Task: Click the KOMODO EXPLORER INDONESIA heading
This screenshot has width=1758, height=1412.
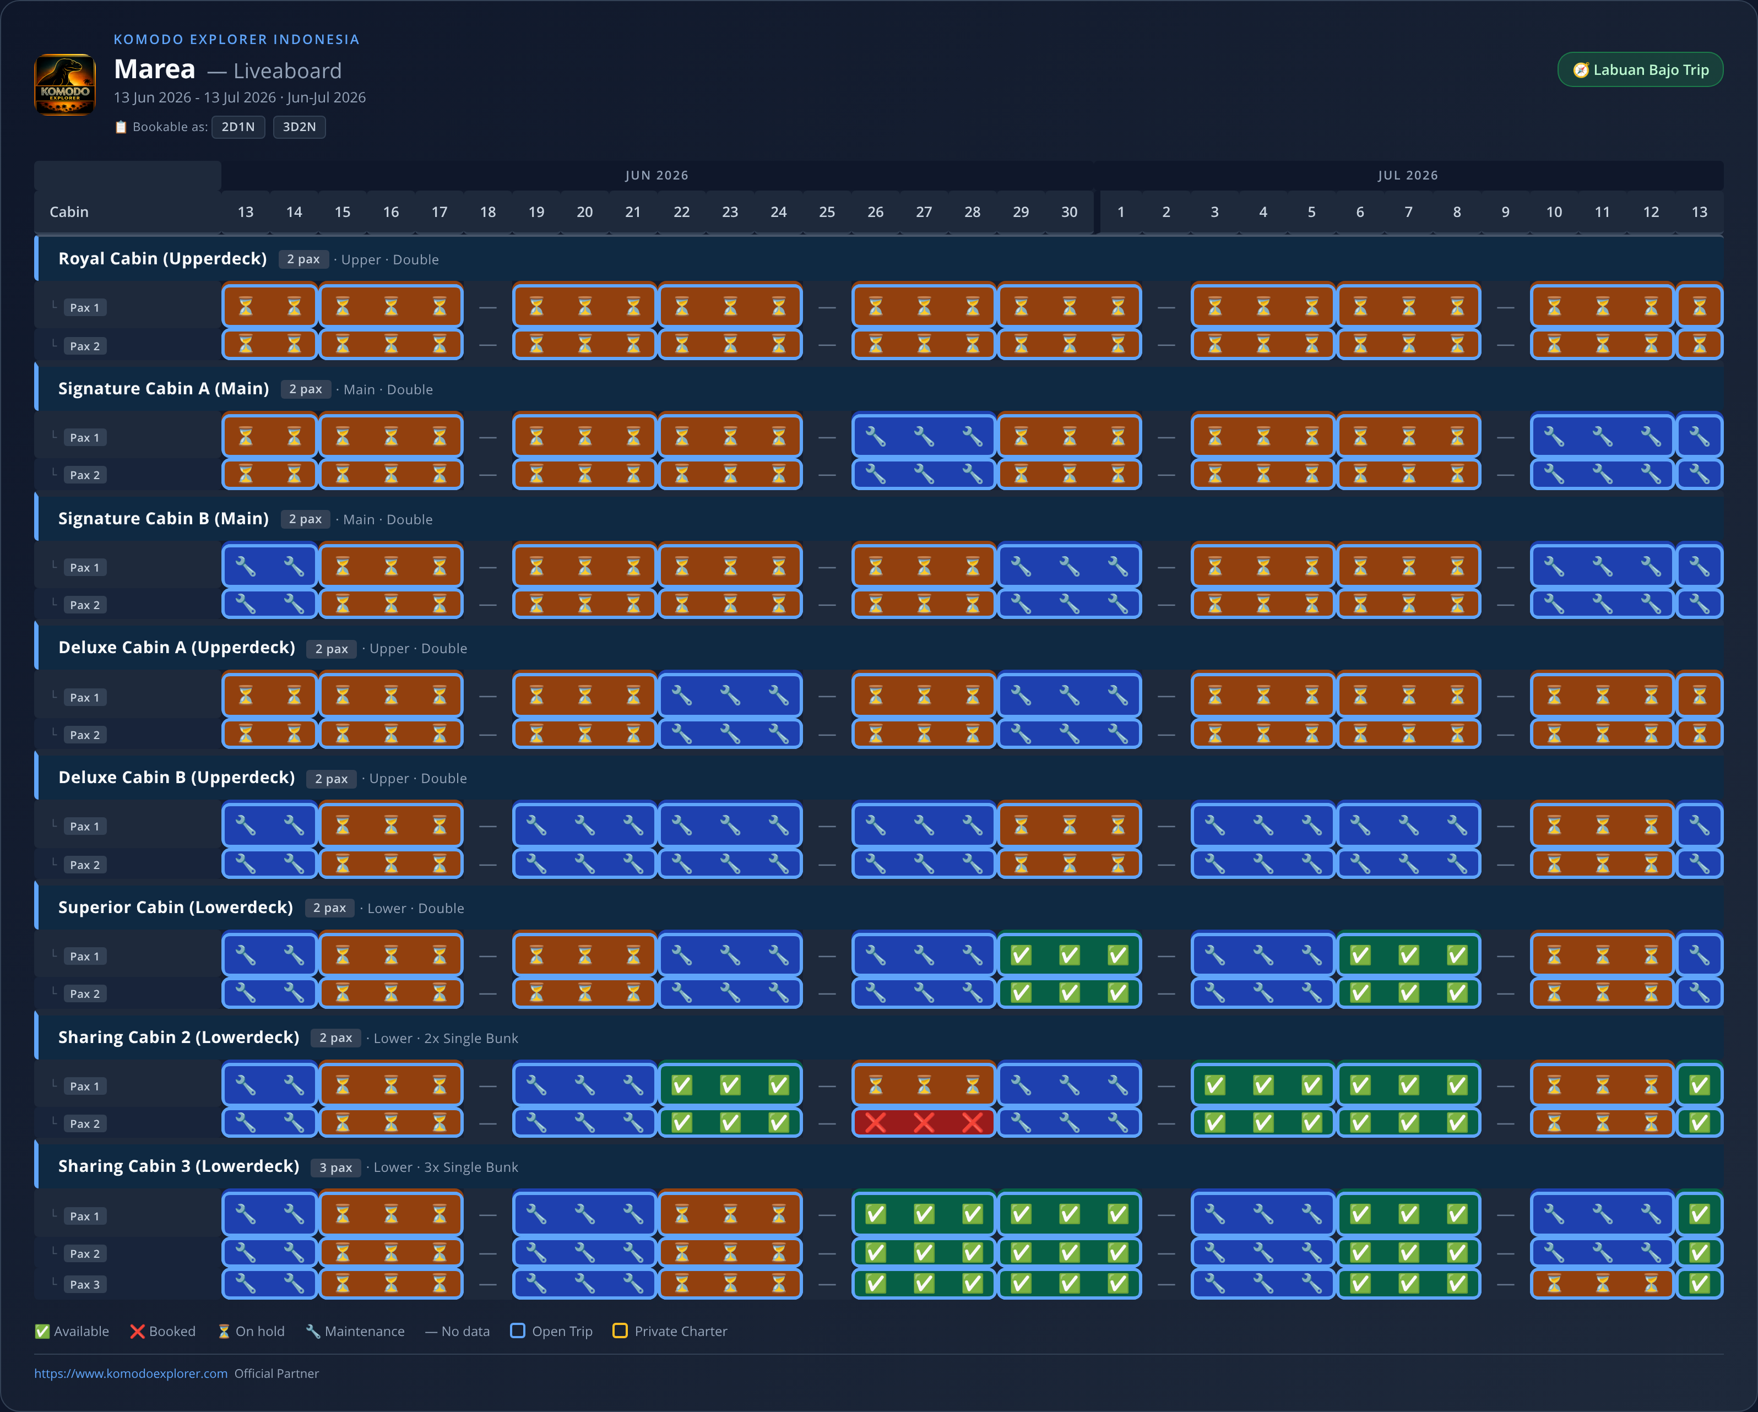Action: pos(236,39)
